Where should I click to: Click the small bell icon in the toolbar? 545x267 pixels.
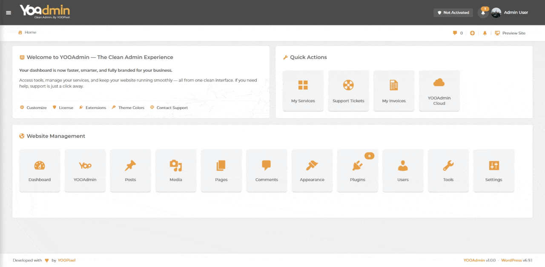point(485,33)
